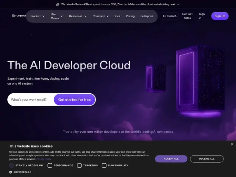Go to Pricing in navigation

coord(130,16)
